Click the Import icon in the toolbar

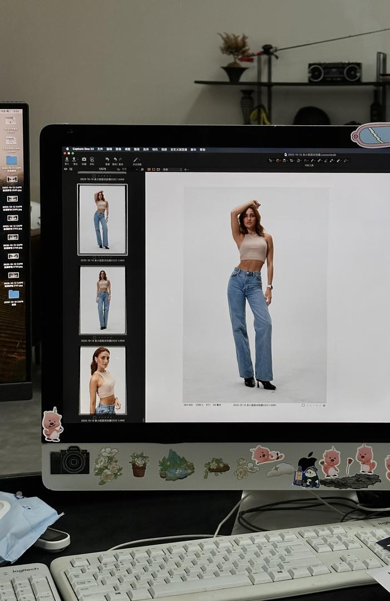point(67,160)
